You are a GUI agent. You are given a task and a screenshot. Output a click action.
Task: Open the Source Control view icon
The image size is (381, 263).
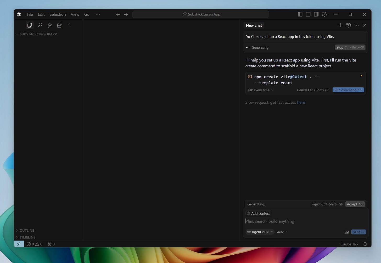click(50, 25)
